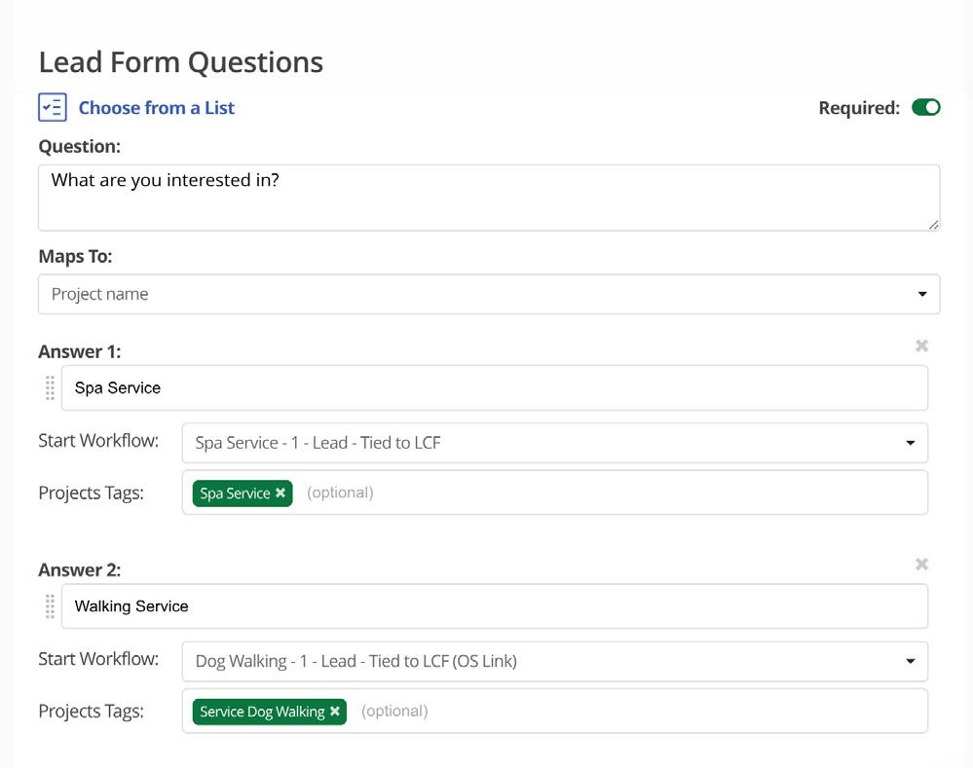Toggle the Required switch off
Viewport: 973px width, 768px height.
click(925, 107)
